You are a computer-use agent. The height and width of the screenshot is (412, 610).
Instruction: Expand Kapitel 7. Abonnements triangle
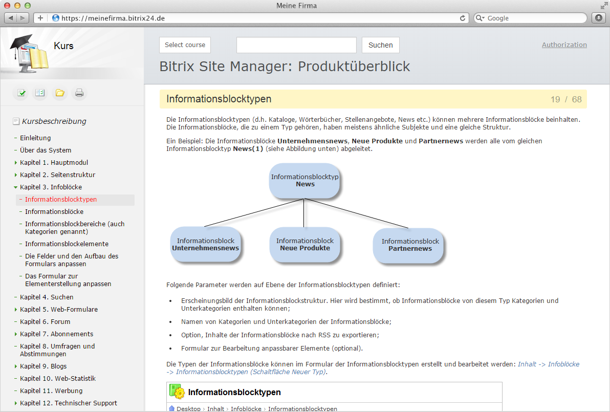pos(15,334)
